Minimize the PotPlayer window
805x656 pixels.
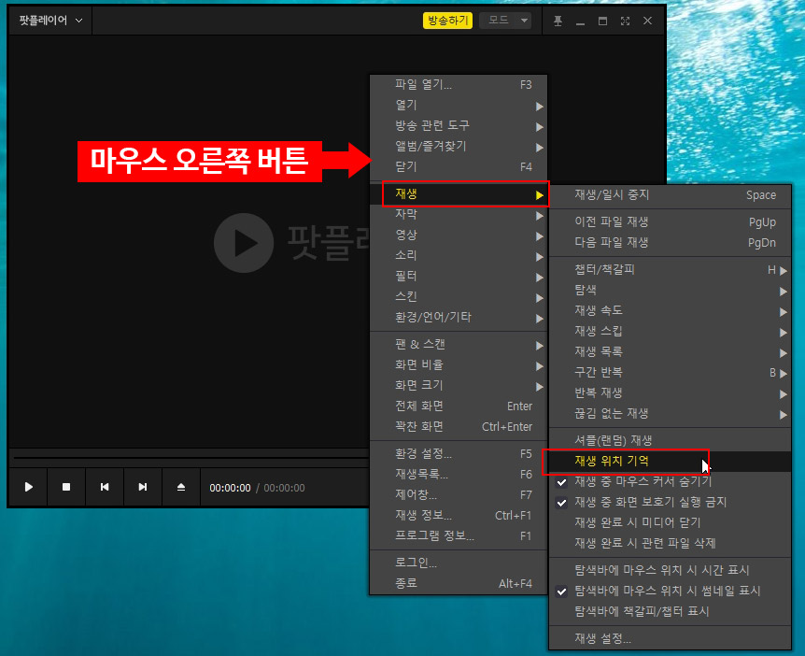[x=580, y=21]
